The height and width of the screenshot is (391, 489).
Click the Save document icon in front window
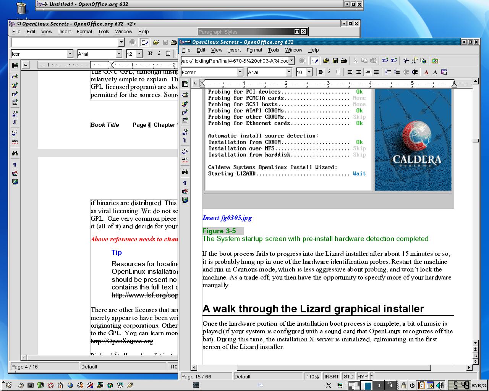pos(335,61)
